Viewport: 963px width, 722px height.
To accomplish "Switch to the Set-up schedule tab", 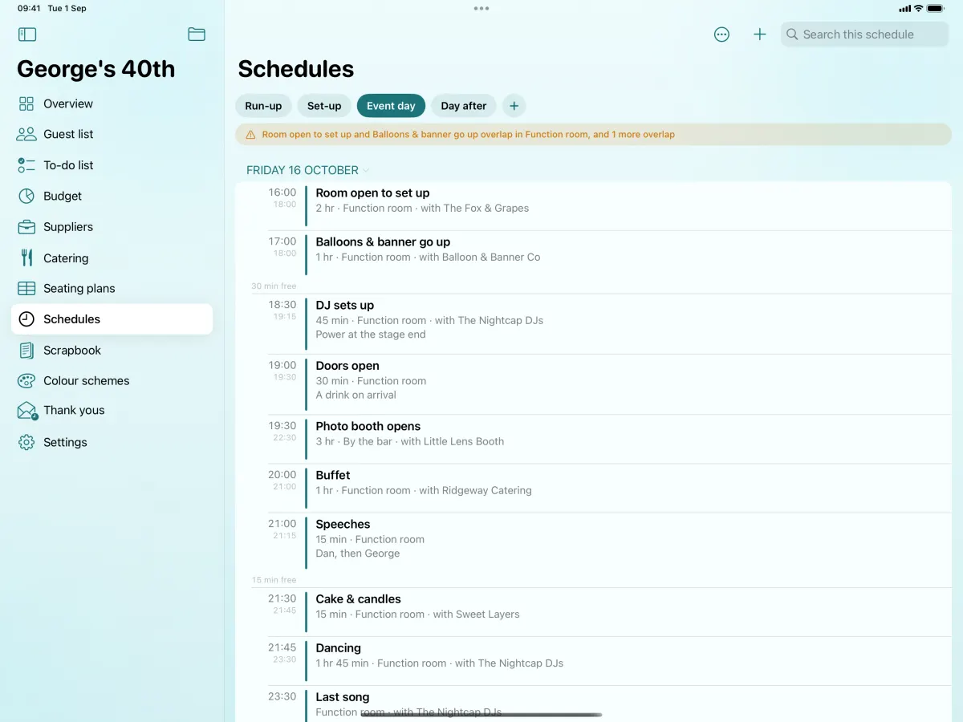I will 324,106.
